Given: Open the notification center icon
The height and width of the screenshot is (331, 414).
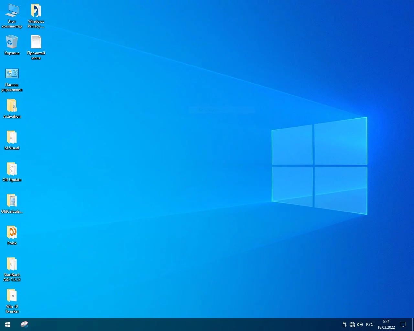Looking at the screenshot, I should [x=403, y=325].
